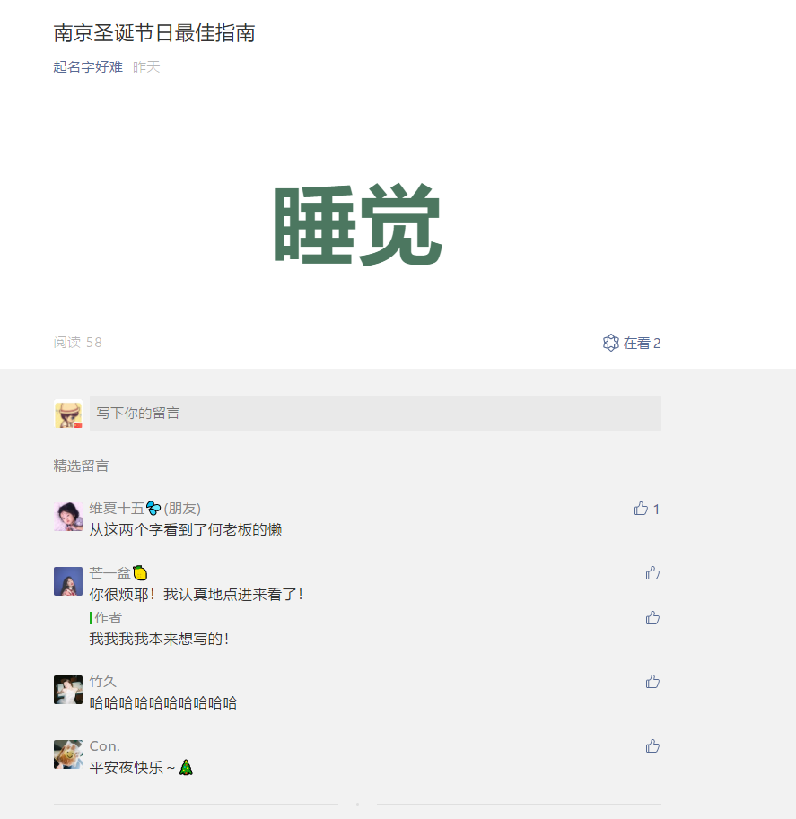Open 维夏十五's profile avatar
The image size is (796, 819).
[68, 517]
